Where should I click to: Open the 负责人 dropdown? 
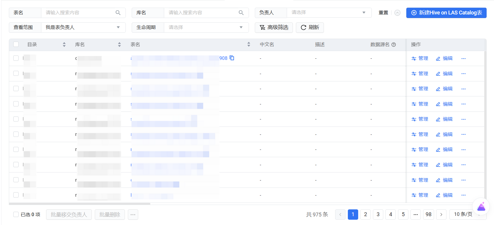click(x=329, y=13)
